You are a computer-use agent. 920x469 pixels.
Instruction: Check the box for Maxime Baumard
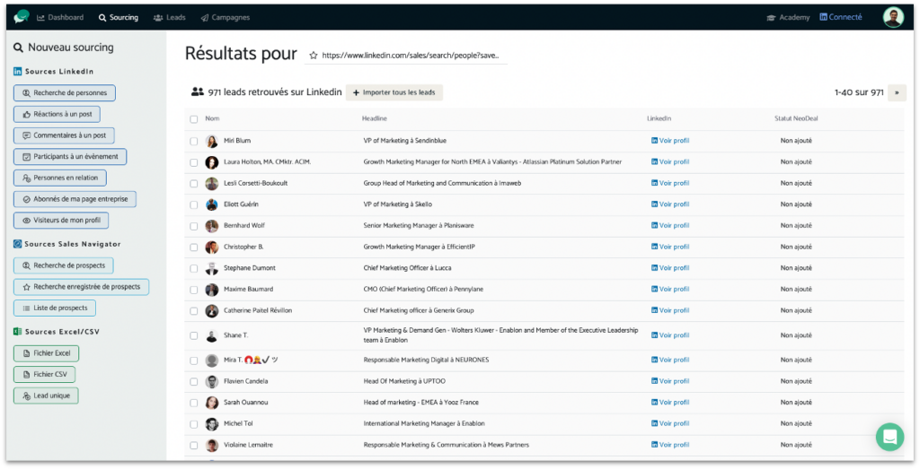(x=194, y=290)
